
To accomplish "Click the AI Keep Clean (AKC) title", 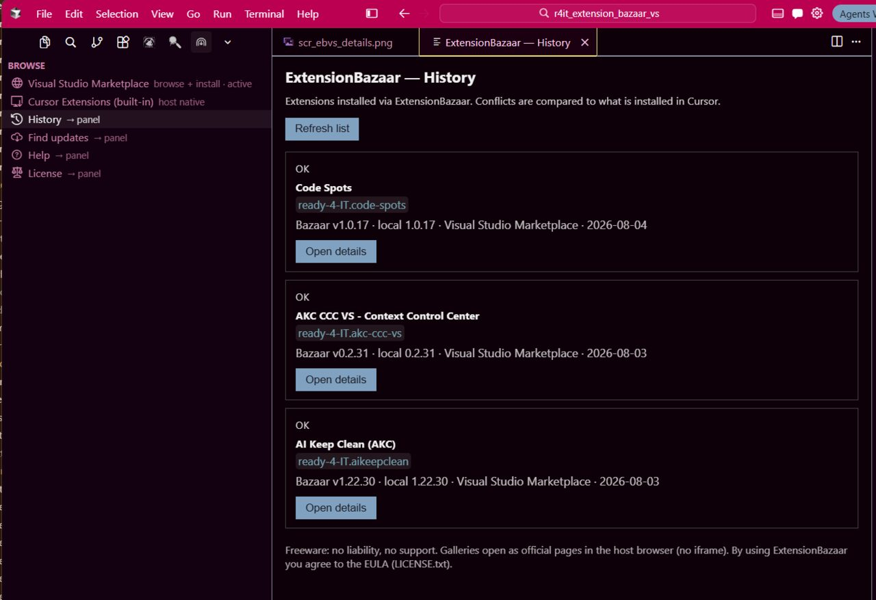I will (346, 444).
